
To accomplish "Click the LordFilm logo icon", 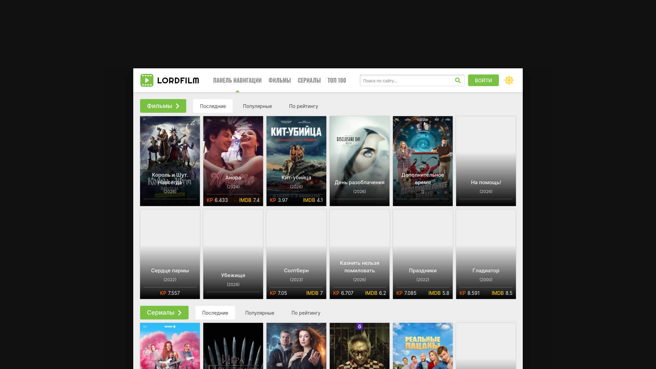I will click(147, 80).
